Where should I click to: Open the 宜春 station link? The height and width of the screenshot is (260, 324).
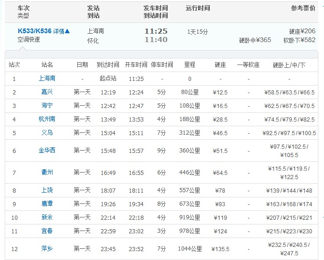pos(47,231)
